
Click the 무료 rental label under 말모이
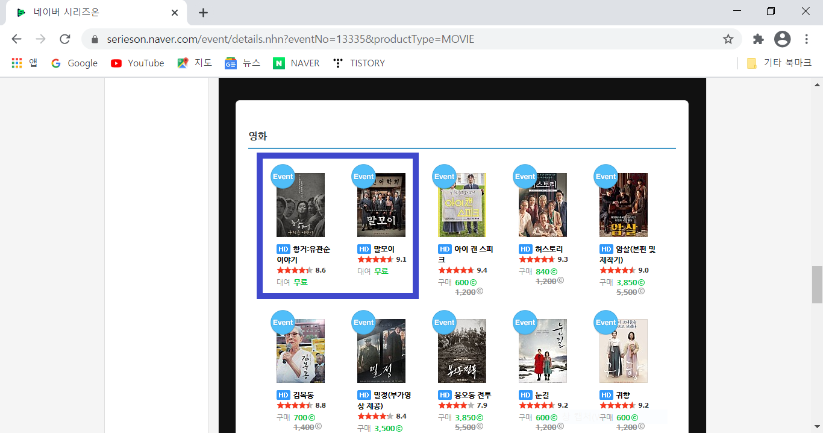[x=381, y=271]
